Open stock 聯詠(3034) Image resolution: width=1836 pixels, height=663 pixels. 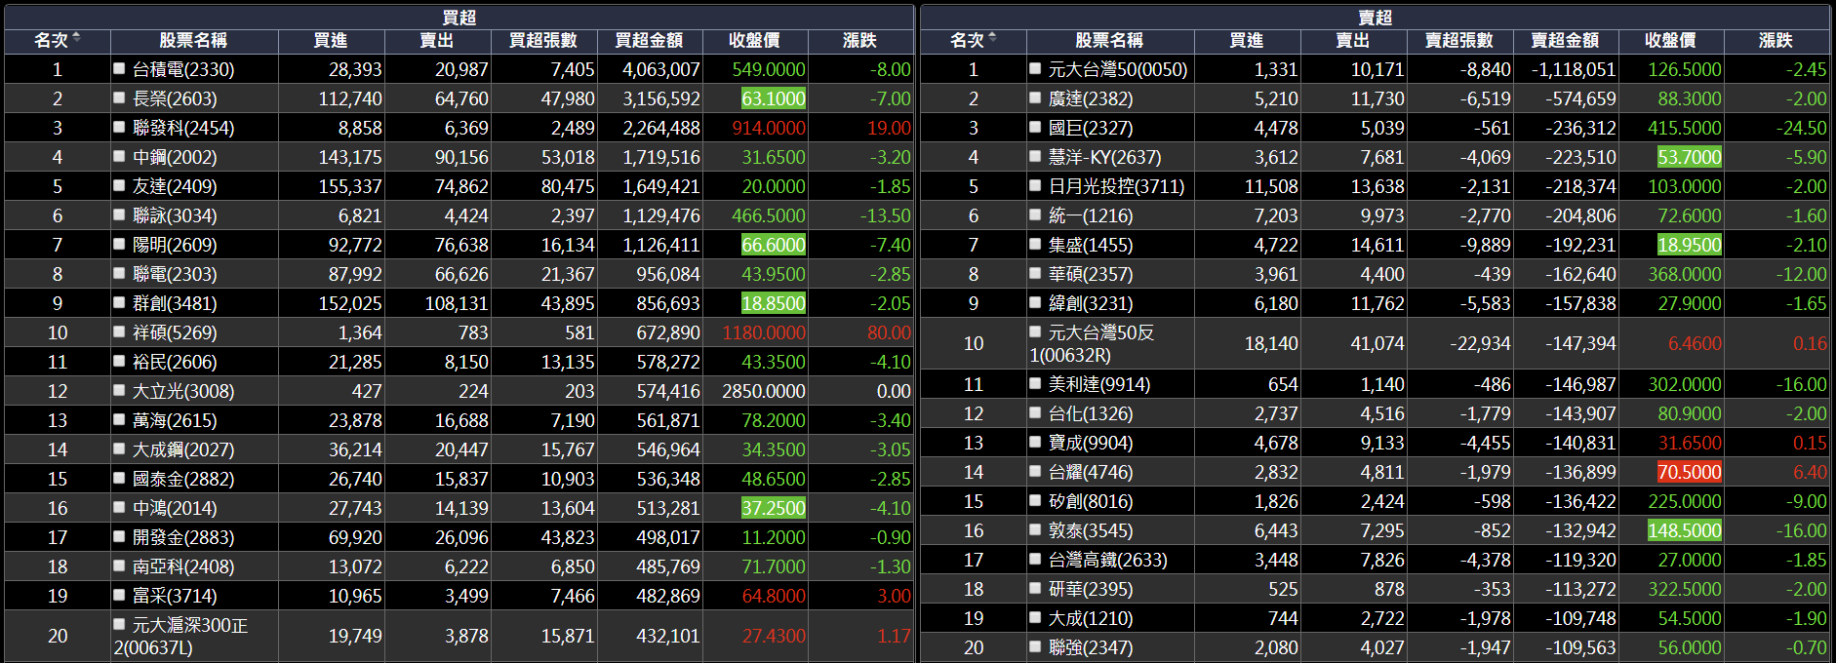(175, 215)
